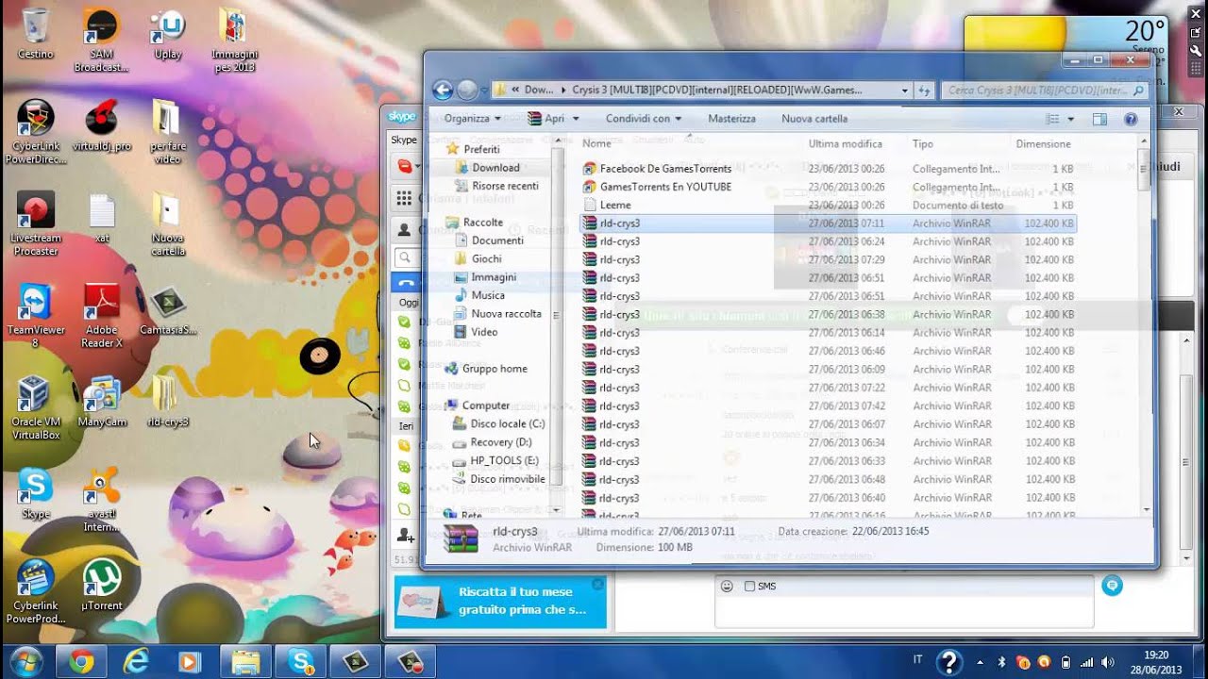The height and width of the screenshot is (679, 1208).
Task: Select the xat file on the desktop
Action: click(x=101, y=217)
